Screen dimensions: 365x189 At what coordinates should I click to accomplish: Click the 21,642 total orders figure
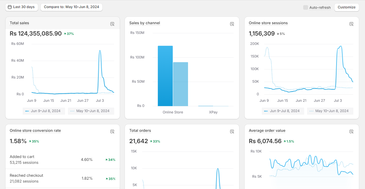click(138, 141)
